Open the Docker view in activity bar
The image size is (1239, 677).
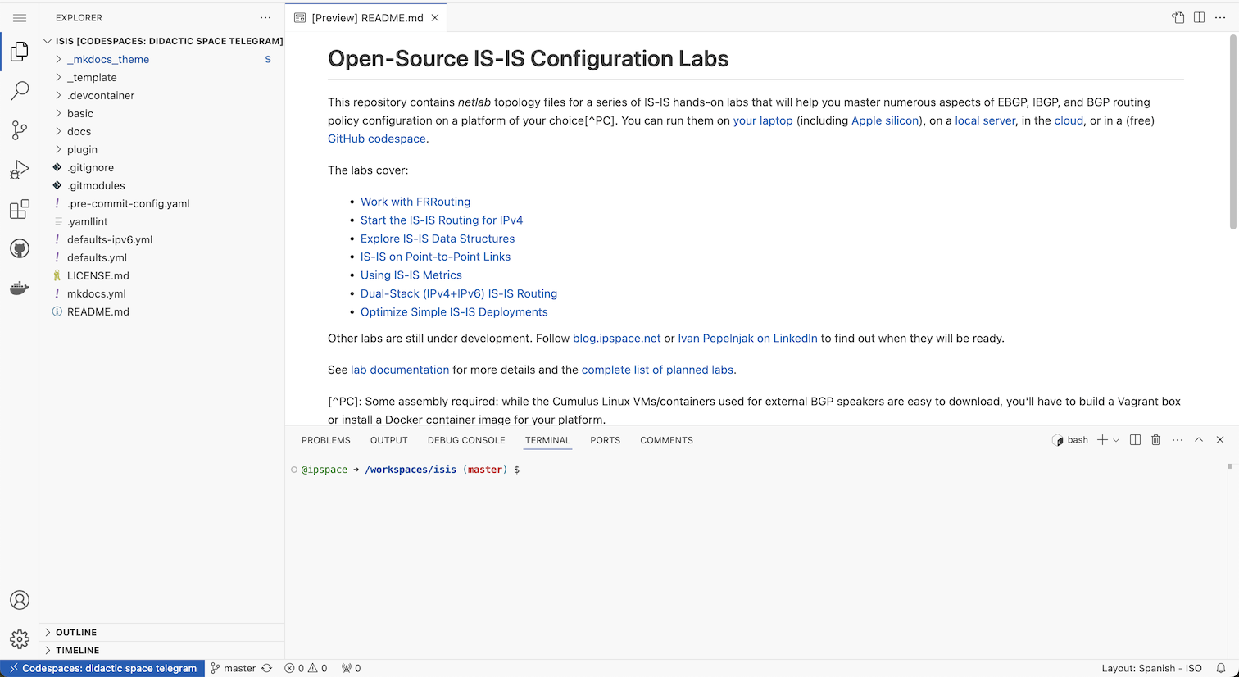pos(20,289)
